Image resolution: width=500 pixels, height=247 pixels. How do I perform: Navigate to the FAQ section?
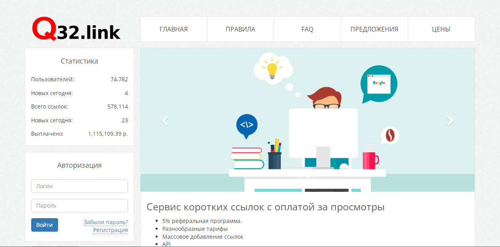[x=307, y=29]
